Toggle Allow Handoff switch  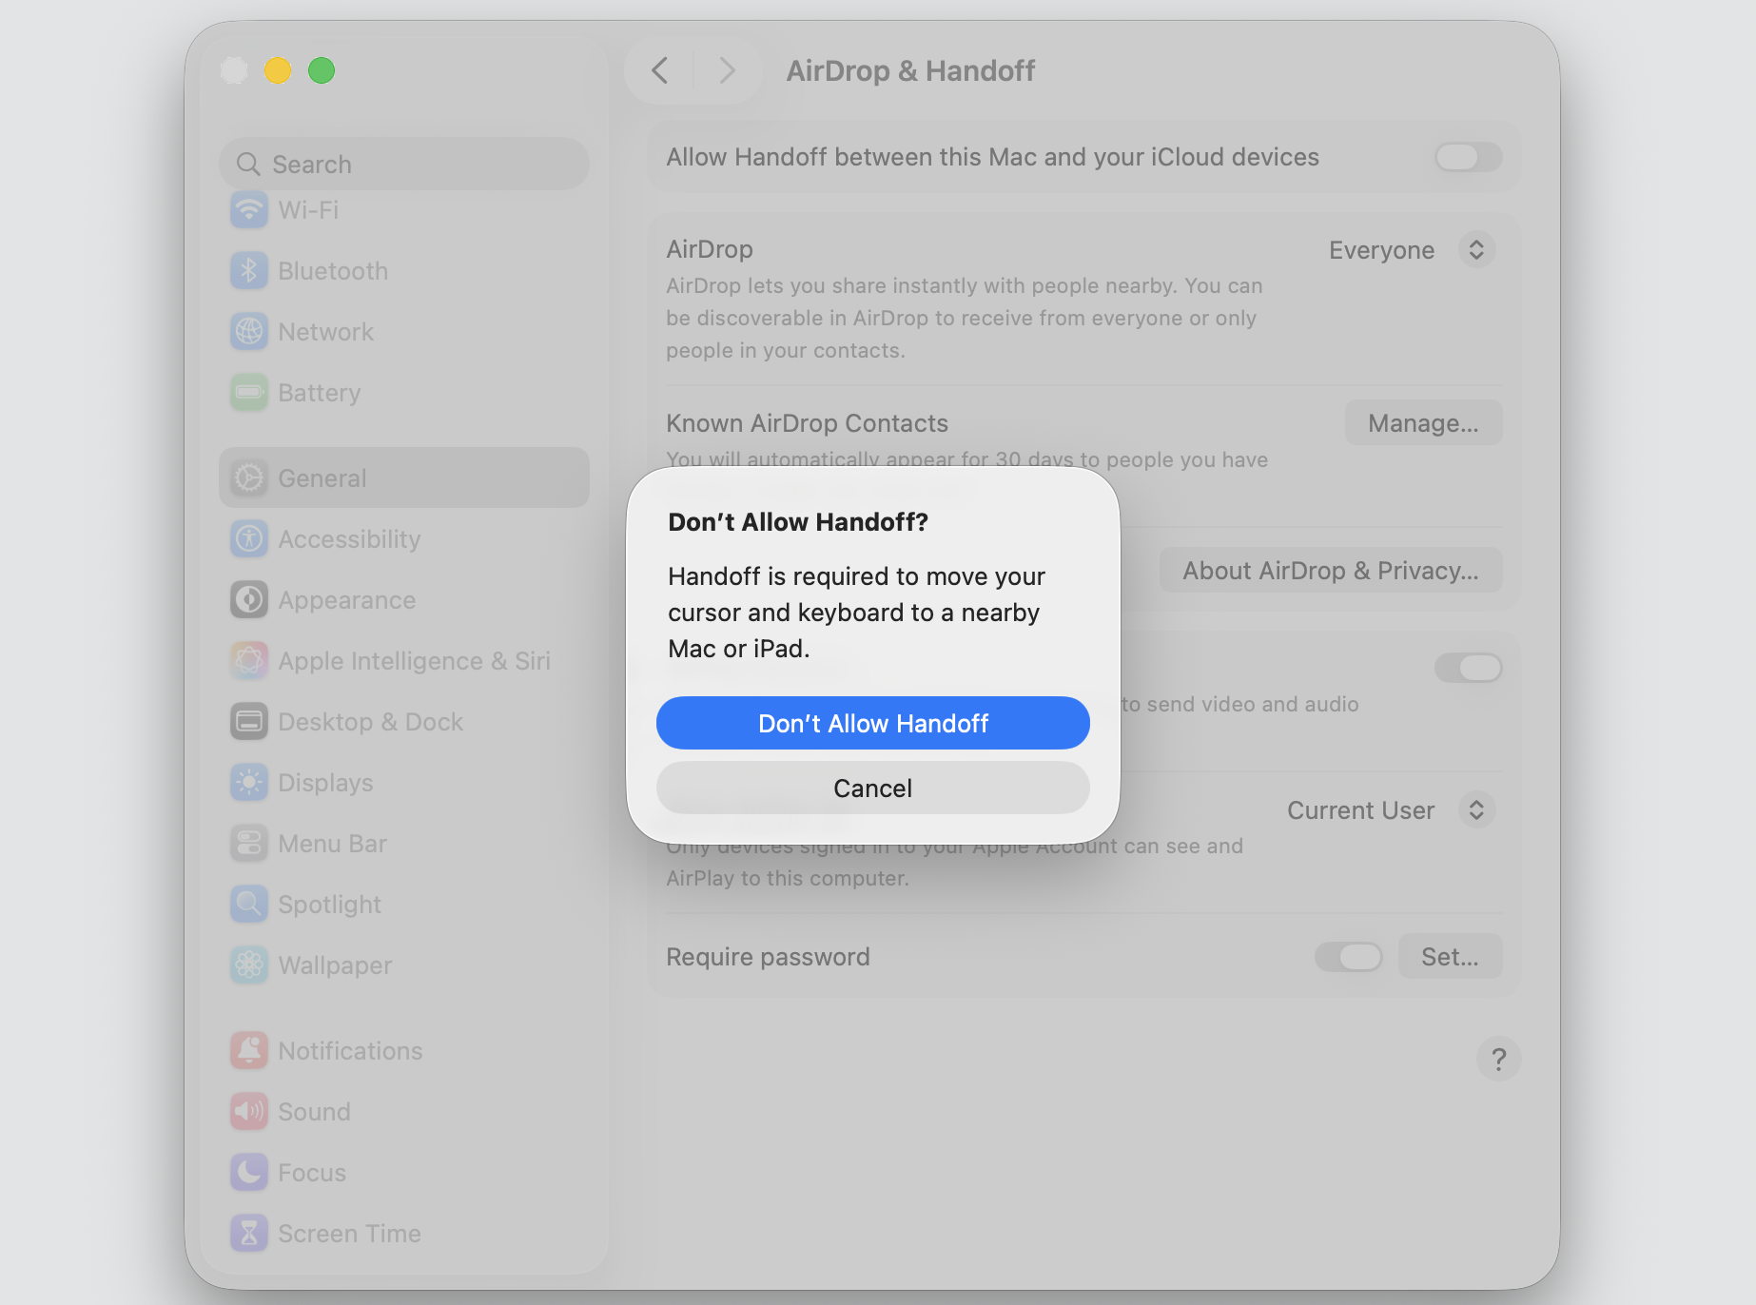pyautogui.click(x=1469, y=157)
